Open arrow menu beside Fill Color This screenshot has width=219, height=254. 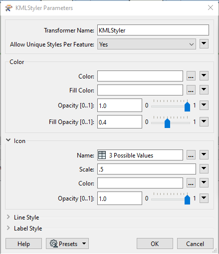(x=204, y=89)
